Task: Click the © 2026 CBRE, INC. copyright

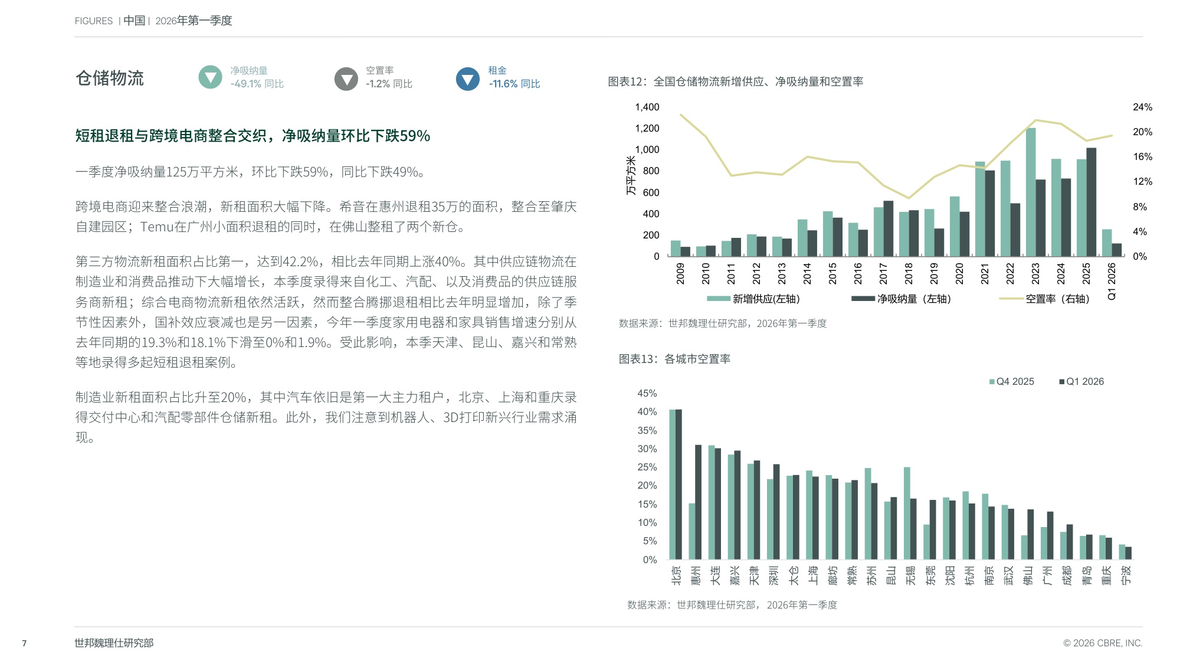Action: (1103, 643)
